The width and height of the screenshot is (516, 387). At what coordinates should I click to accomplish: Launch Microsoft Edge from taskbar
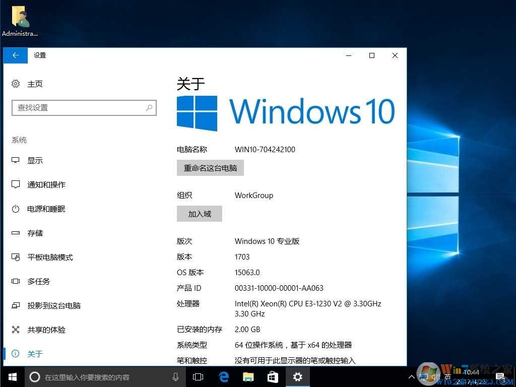[x=224, y=377]
